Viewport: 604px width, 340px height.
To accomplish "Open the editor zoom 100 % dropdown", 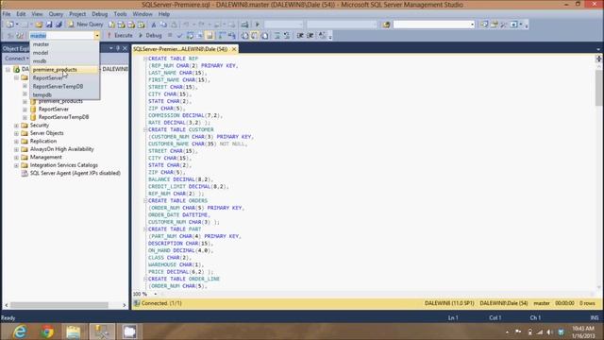I will pyautogui.click(x=155, y=294).
